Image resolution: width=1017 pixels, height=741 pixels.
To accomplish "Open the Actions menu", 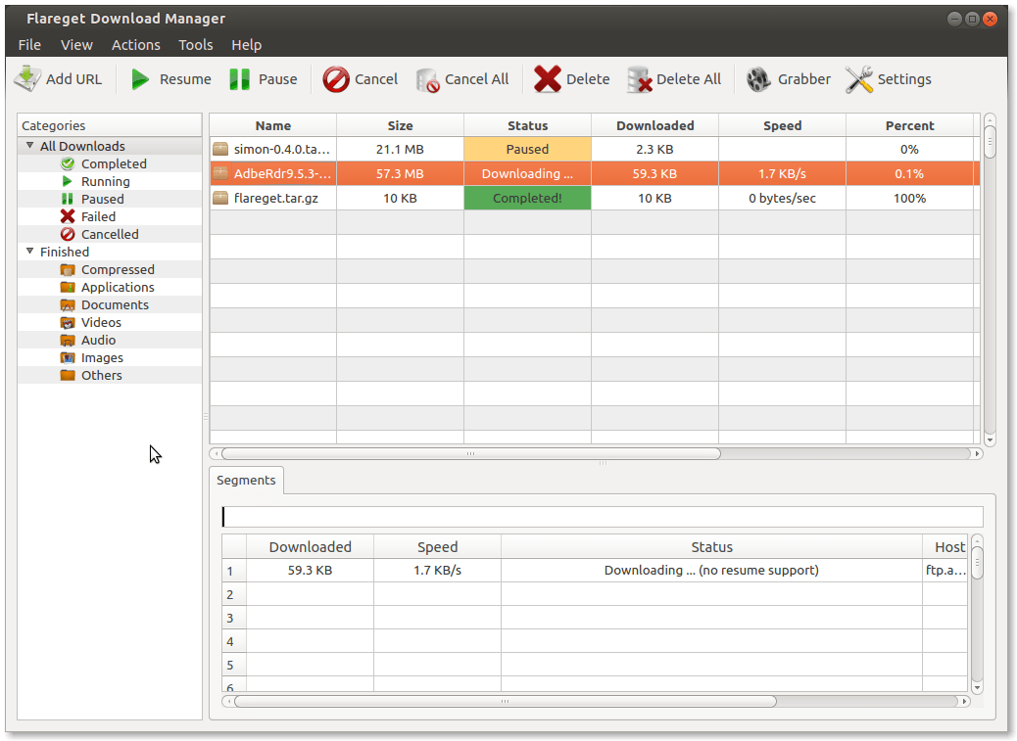I will point(135,45).
